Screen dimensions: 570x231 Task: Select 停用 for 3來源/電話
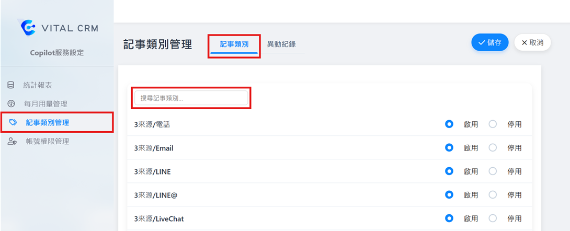pyautogui.click(x=493, y=124)
